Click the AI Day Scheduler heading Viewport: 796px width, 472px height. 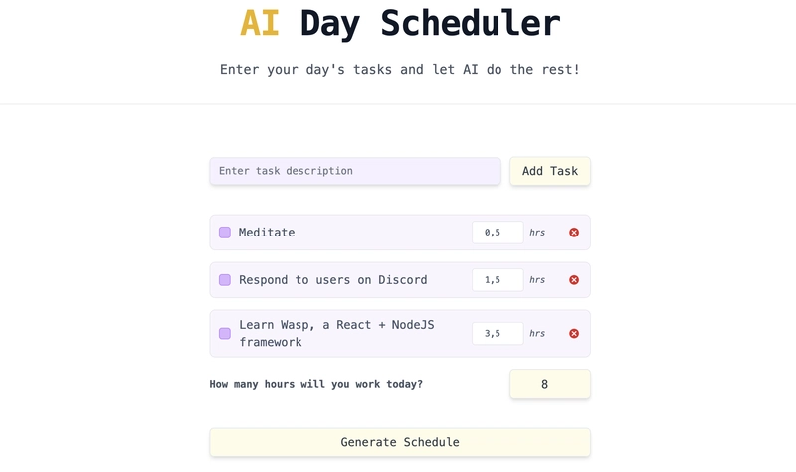click(400, 23)
